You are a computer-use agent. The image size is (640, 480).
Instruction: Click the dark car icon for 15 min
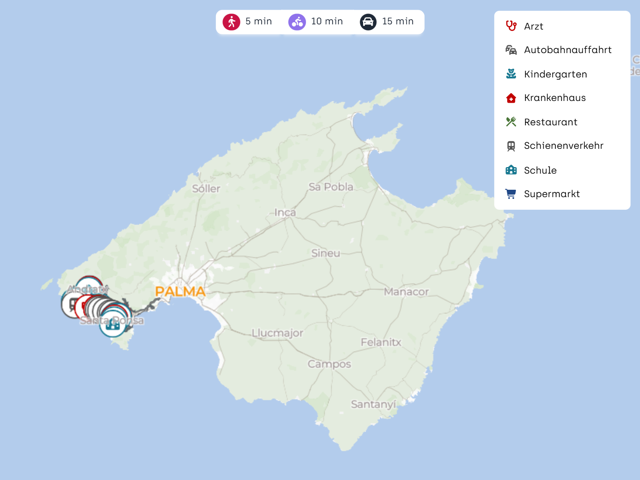click(x=368, y=22)
